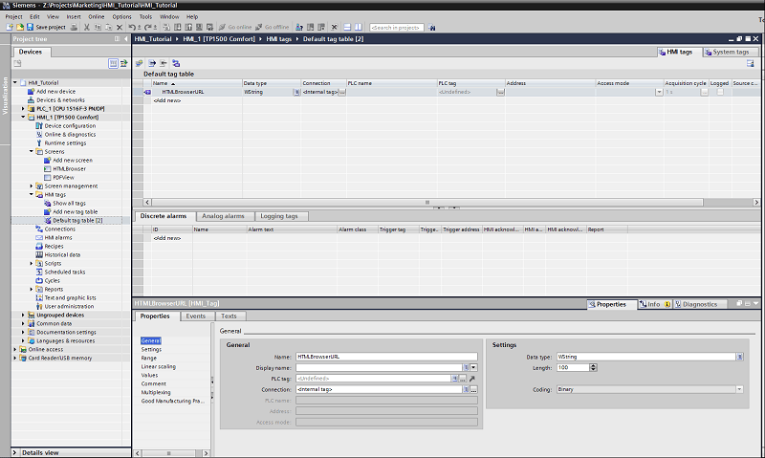Open the Options menu
765x458 pixels.
pos(121,16)
